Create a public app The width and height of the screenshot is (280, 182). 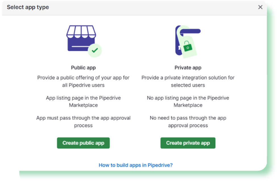pos(83,143)
